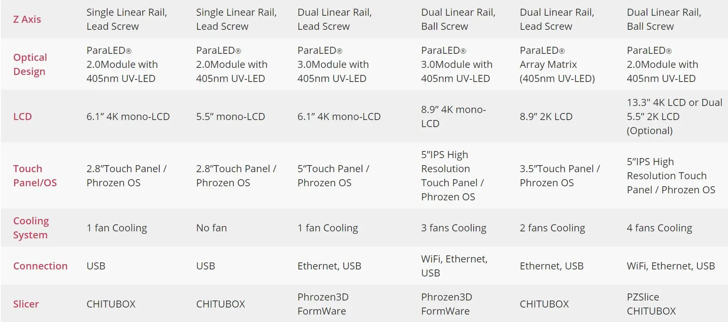Click the Cooling System row header
Screen dimensions: 728x322
pyautogui.click(x=31, y=228)
